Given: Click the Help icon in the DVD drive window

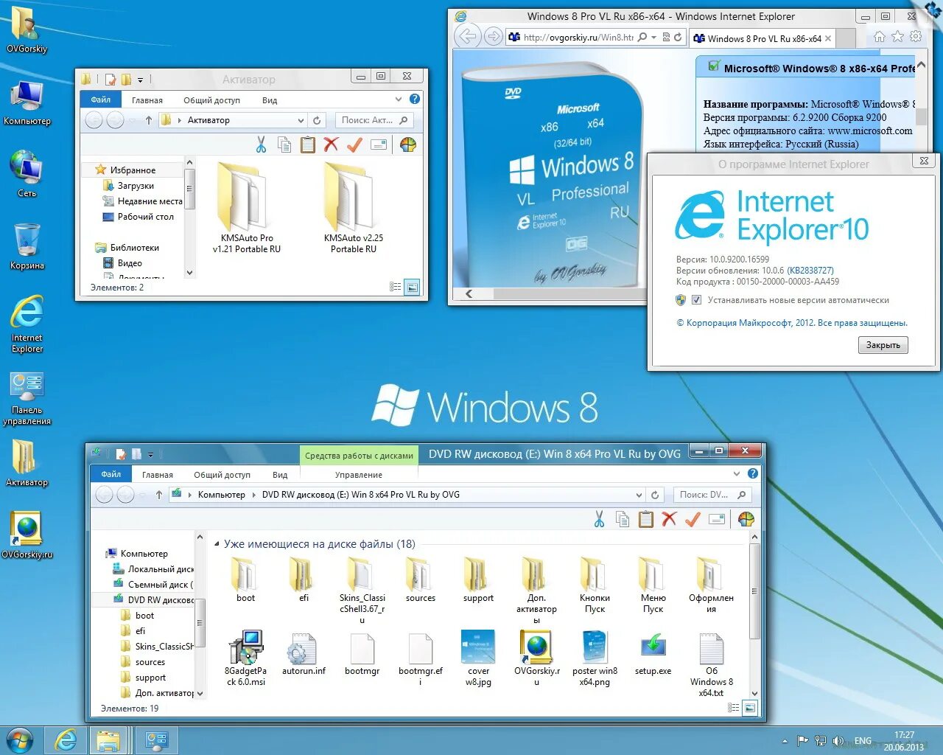Looking at the screenshot, I should click(752, 473).
